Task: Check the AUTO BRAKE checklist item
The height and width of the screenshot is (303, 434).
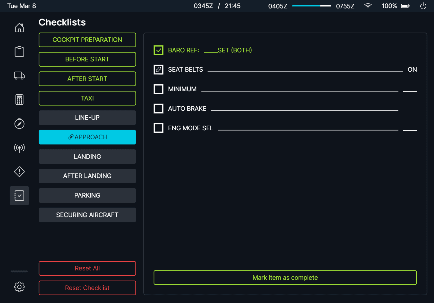Action: (159, 108)
